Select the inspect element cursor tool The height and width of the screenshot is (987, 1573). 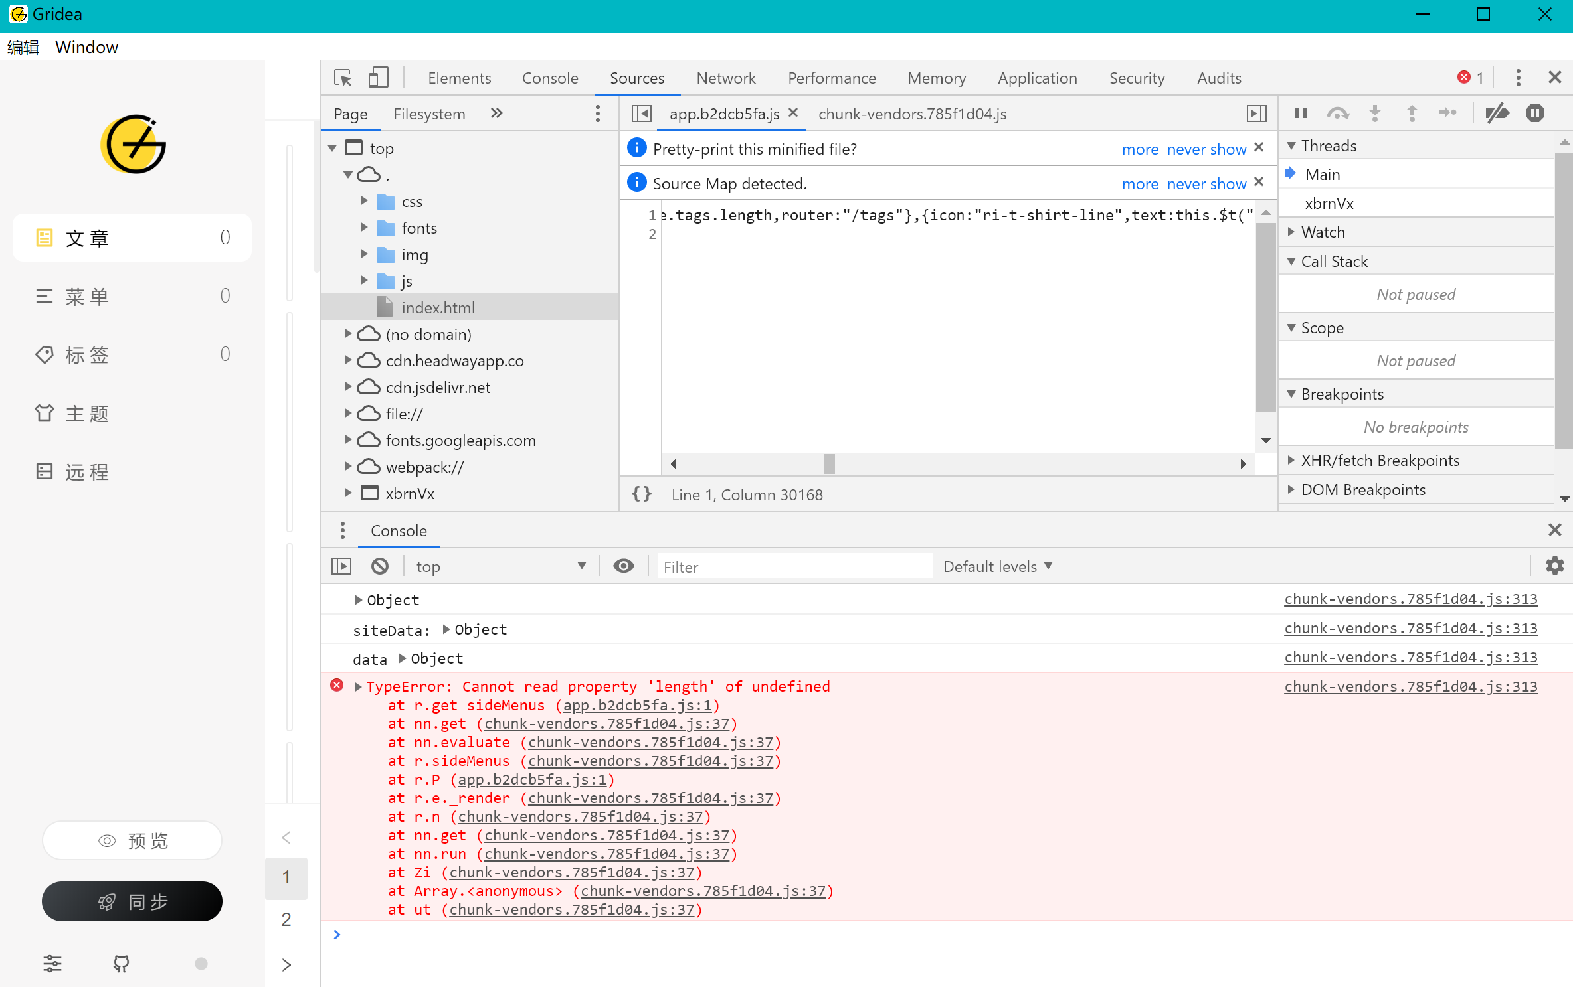point(342,77)
